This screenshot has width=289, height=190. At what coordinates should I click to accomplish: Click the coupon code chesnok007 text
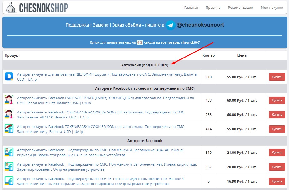pos(190,42)
